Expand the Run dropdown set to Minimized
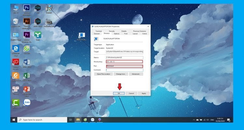Viewport: 244px width, 130px height. click(x=124, y=66)
